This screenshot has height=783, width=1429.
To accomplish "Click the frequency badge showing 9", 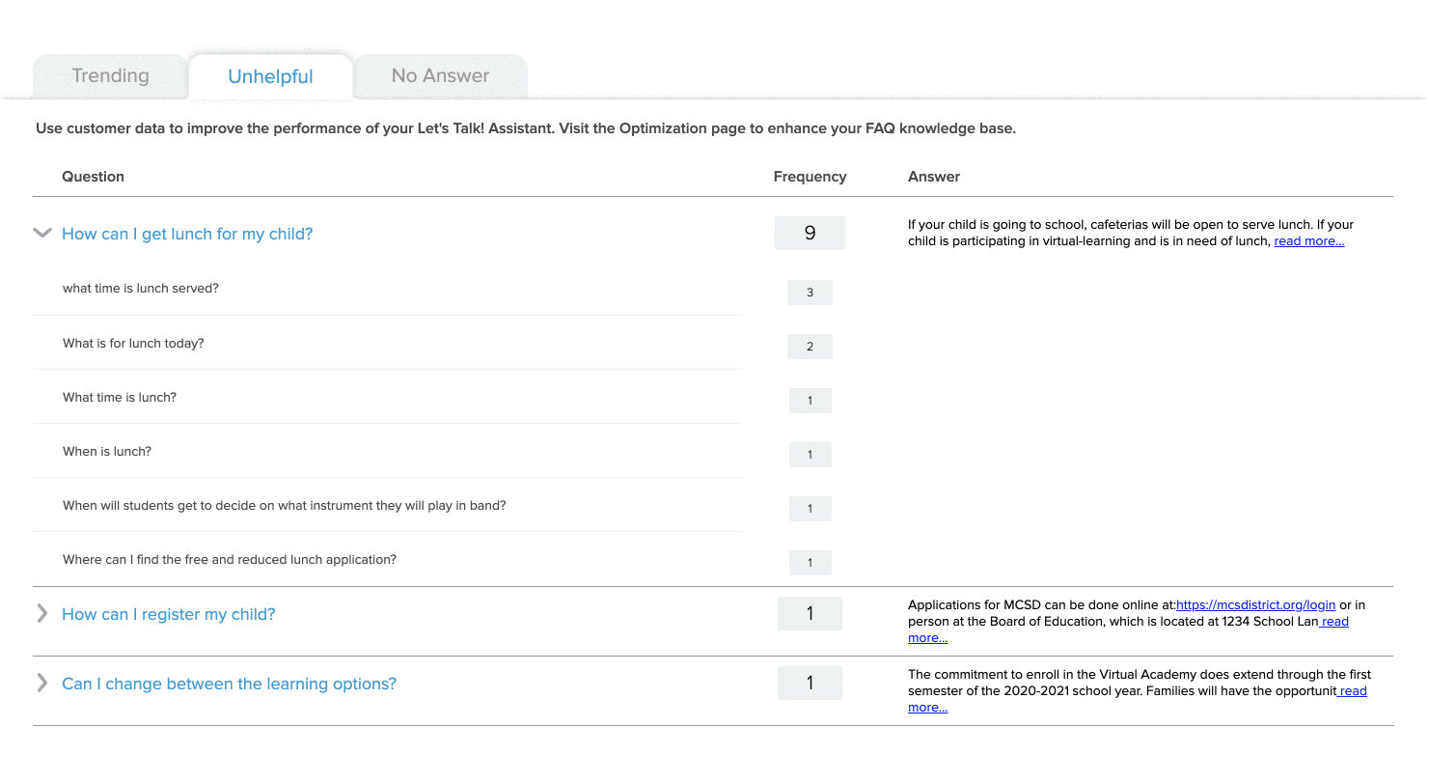I will pyautogui.click(x=810, y=233).
